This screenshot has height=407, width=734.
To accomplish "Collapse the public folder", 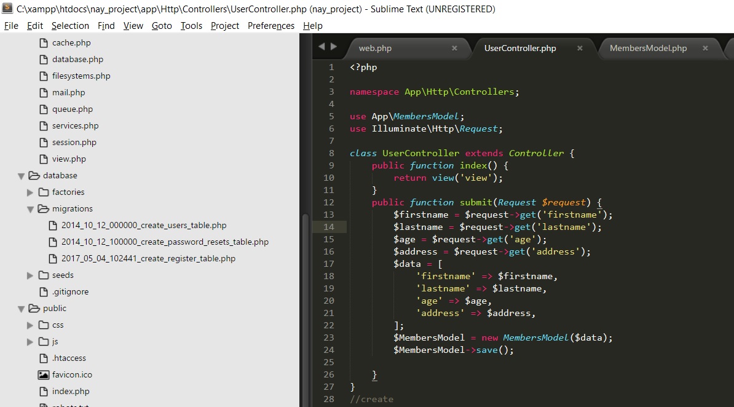I will pos(21,308).
